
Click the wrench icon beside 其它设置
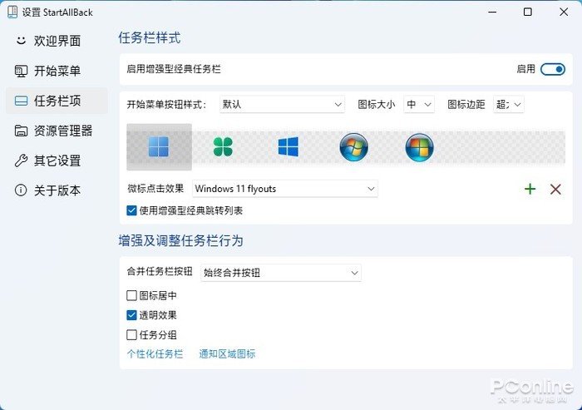click(x=21, y=161)
